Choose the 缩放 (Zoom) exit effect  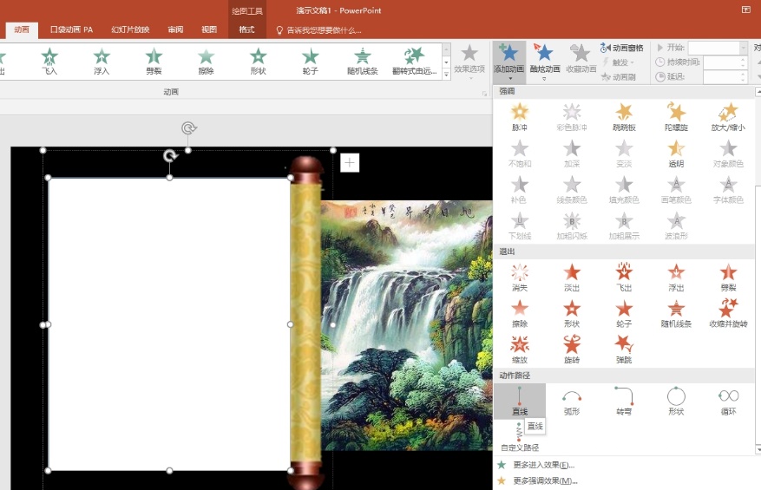tap(519, 350)
